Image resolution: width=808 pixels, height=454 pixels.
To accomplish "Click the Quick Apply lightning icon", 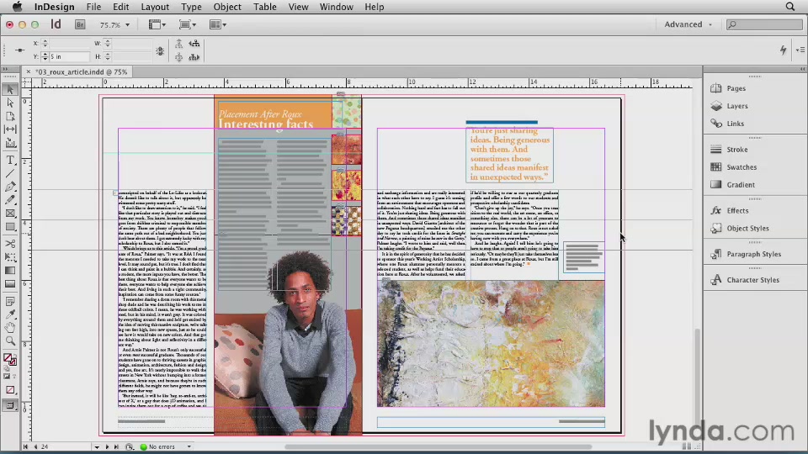I will pos(783,50).
